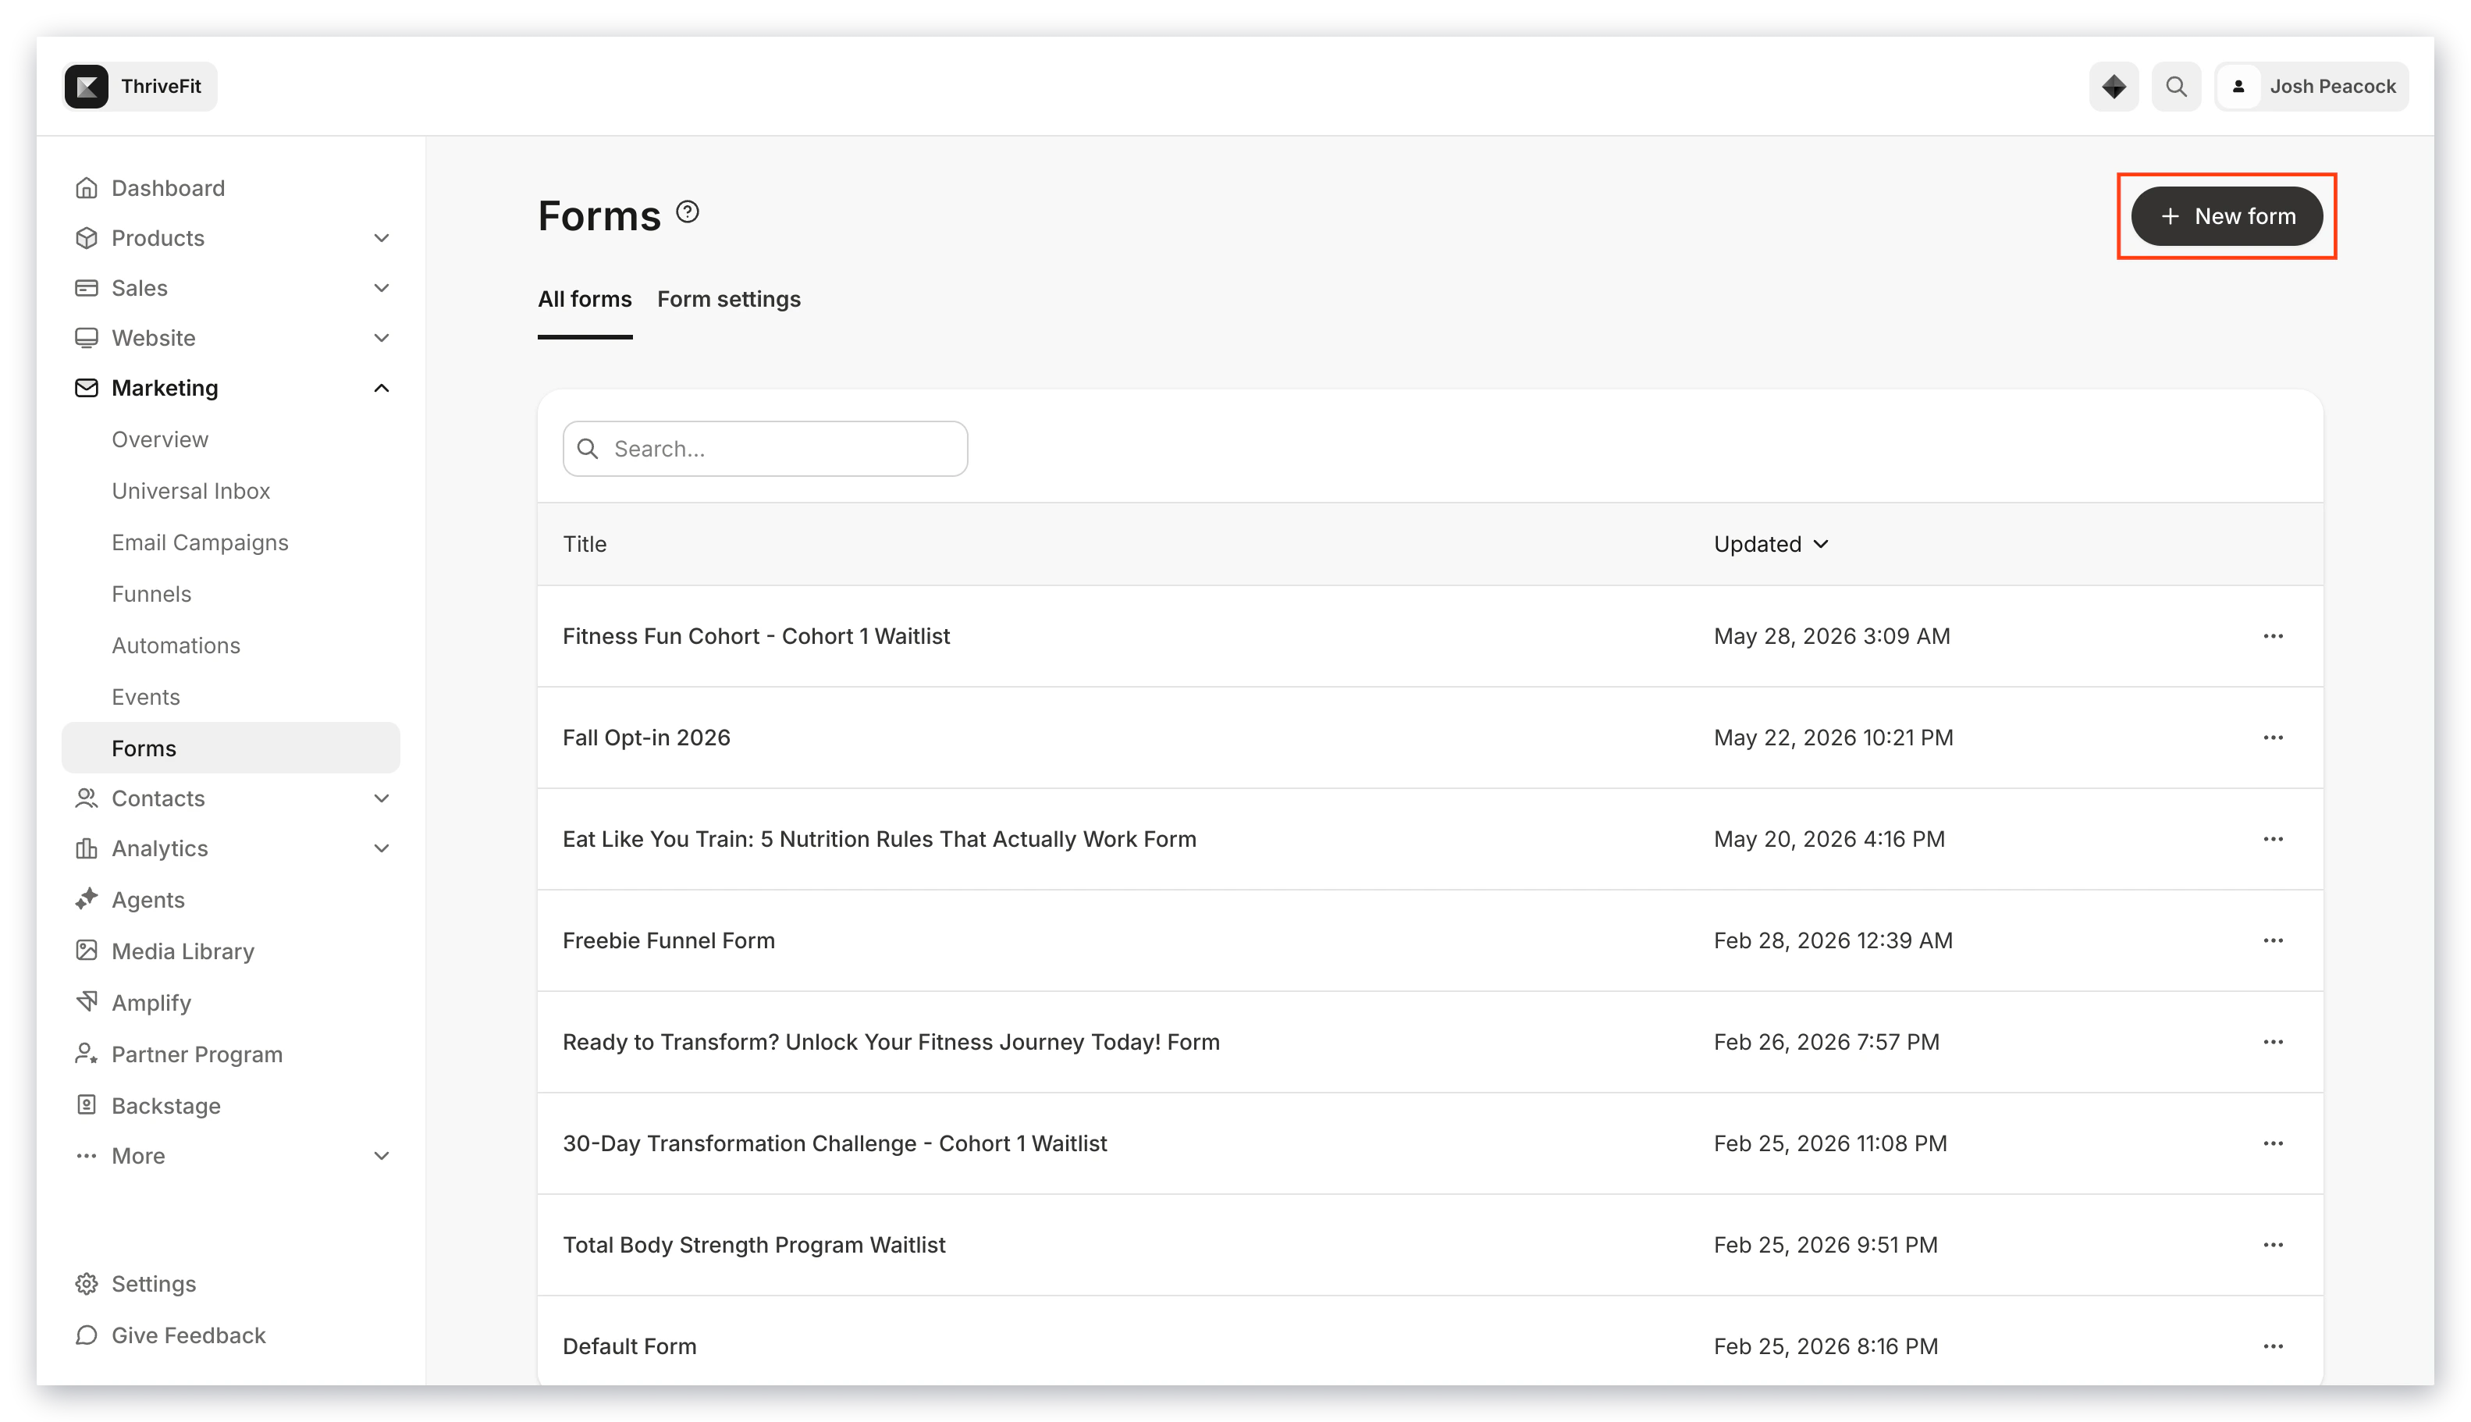Open Eat Like You Train form title
Viewport: 2471px width, 1422px height.
coord(879,839)
